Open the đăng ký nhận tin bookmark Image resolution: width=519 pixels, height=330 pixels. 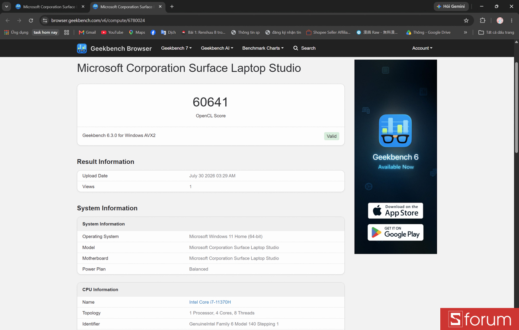click(283, 32)
